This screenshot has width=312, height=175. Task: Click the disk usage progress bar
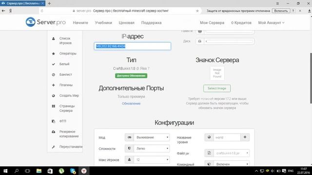[x=229, y=41]
